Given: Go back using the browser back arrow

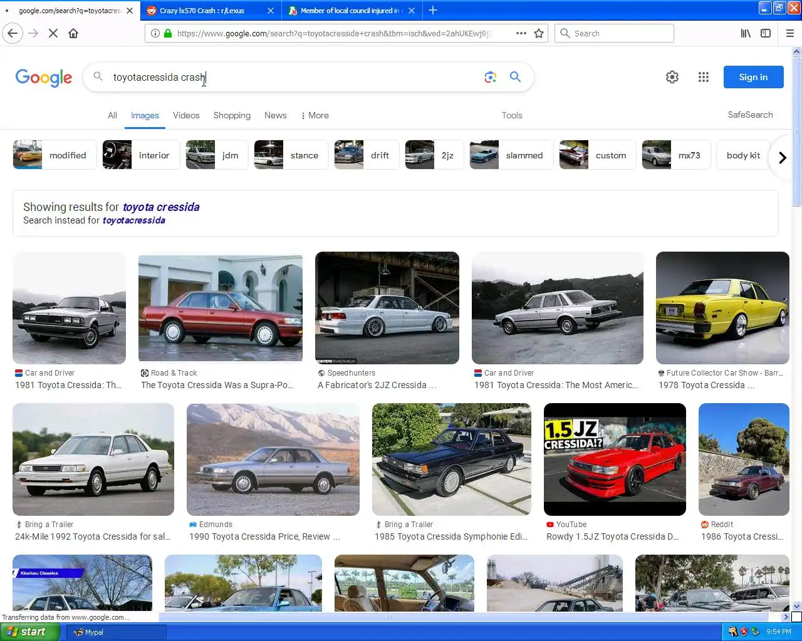Looking at the screenshot, I should pos(13,33).
